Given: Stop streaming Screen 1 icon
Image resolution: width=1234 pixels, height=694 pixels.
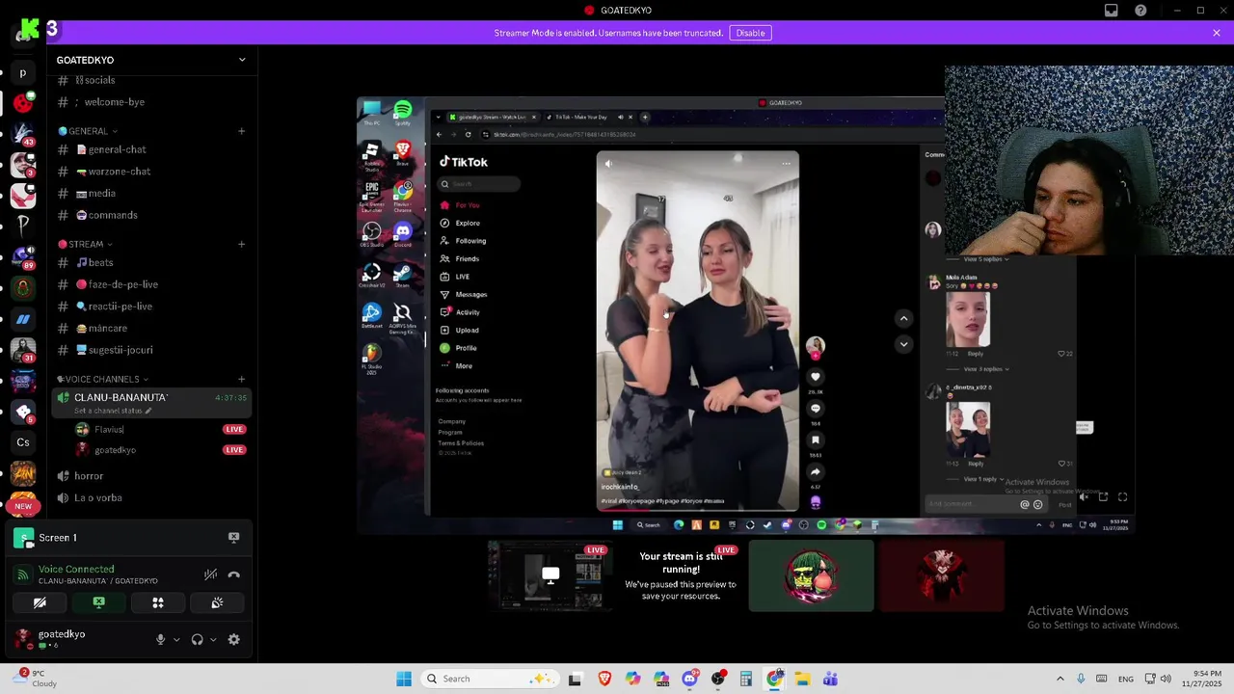Looking at the screenshot, I should [233, 537].
